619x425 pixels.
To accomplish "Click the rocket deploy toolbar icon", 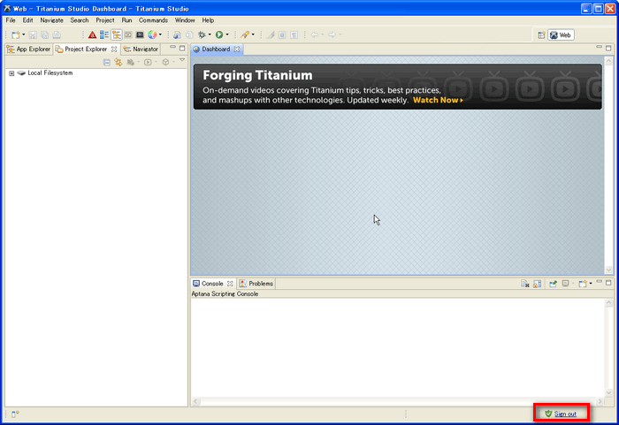I will coord(245,34).
